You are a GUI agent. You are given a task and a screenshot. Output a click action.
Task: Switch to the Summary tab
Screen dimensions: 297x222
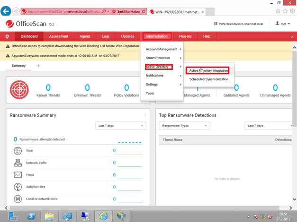click(18, 66)
